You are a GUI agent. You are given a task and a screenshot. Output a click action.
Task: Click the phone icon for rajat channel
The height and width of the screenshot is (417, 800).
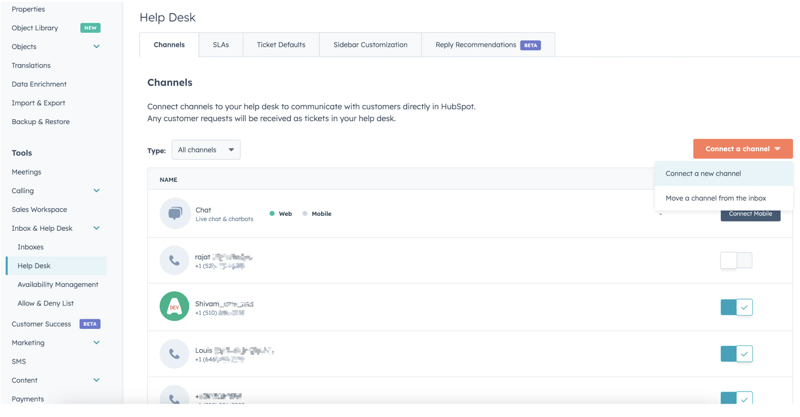tap(175, 260)
